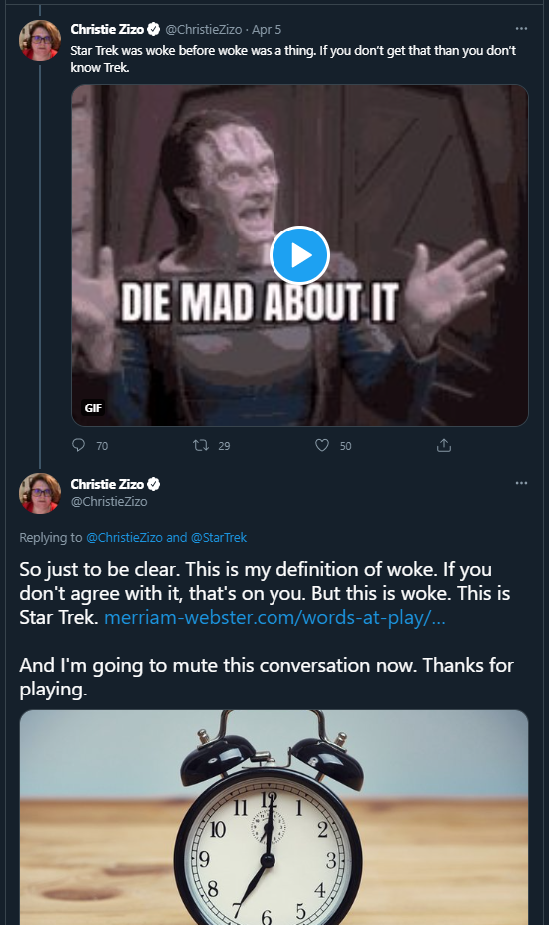Click the Christie Zizo name on first tweet
This screenshot has width=549, height=925.
pos(107,29)
